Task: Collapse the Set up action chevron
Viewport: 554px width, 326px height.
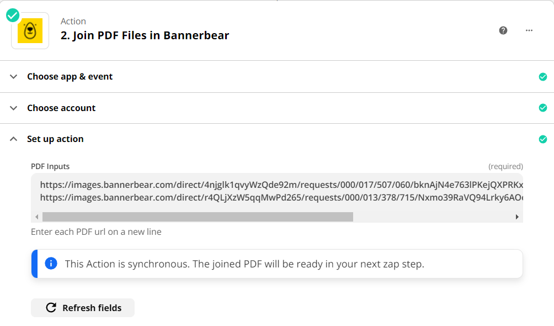Action: [14, 139]
